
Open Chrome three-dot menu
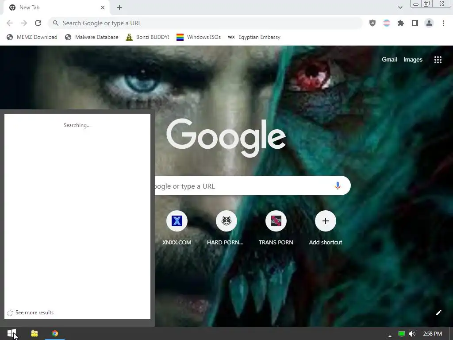click(x=443, y=23)
